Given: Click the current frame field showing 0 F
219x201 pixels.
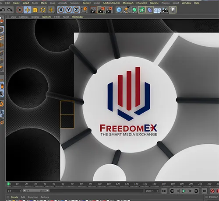Looking at the screenshot, I should click(x=14, y=191).
